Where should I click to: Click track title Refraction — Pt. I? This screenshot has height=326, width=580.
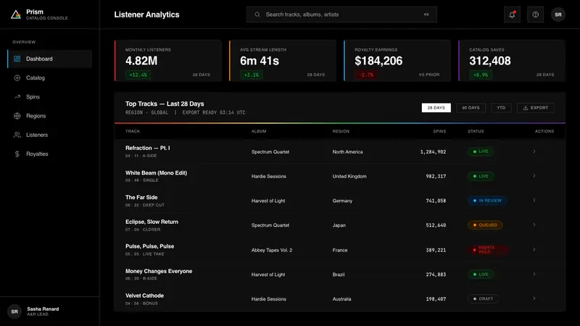point(148,148)
